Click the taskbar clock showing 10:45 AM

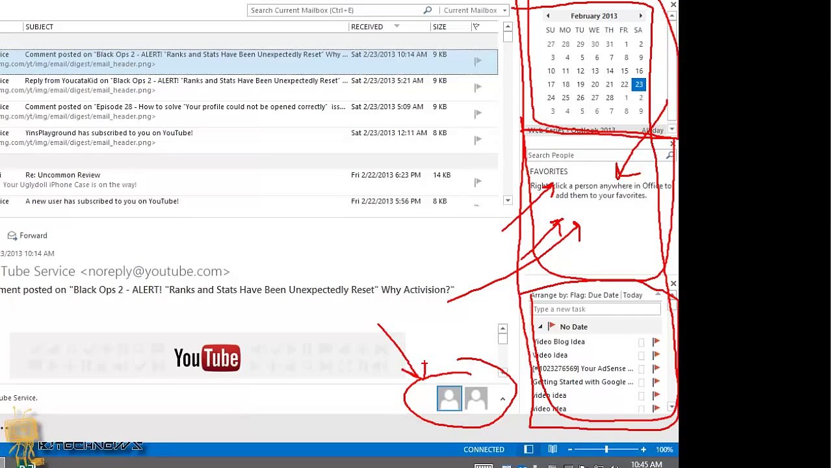click(x=646, y=464)
